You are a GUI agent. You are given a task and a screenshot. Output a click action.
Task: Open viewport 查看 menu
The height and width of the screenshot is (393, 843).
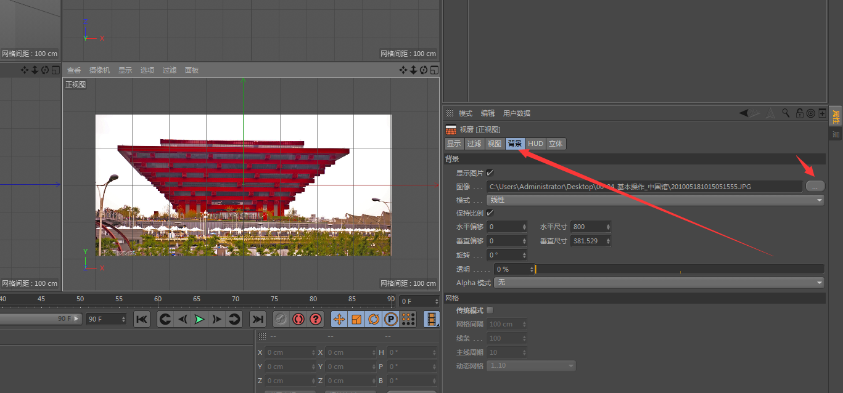pos(74,70)
